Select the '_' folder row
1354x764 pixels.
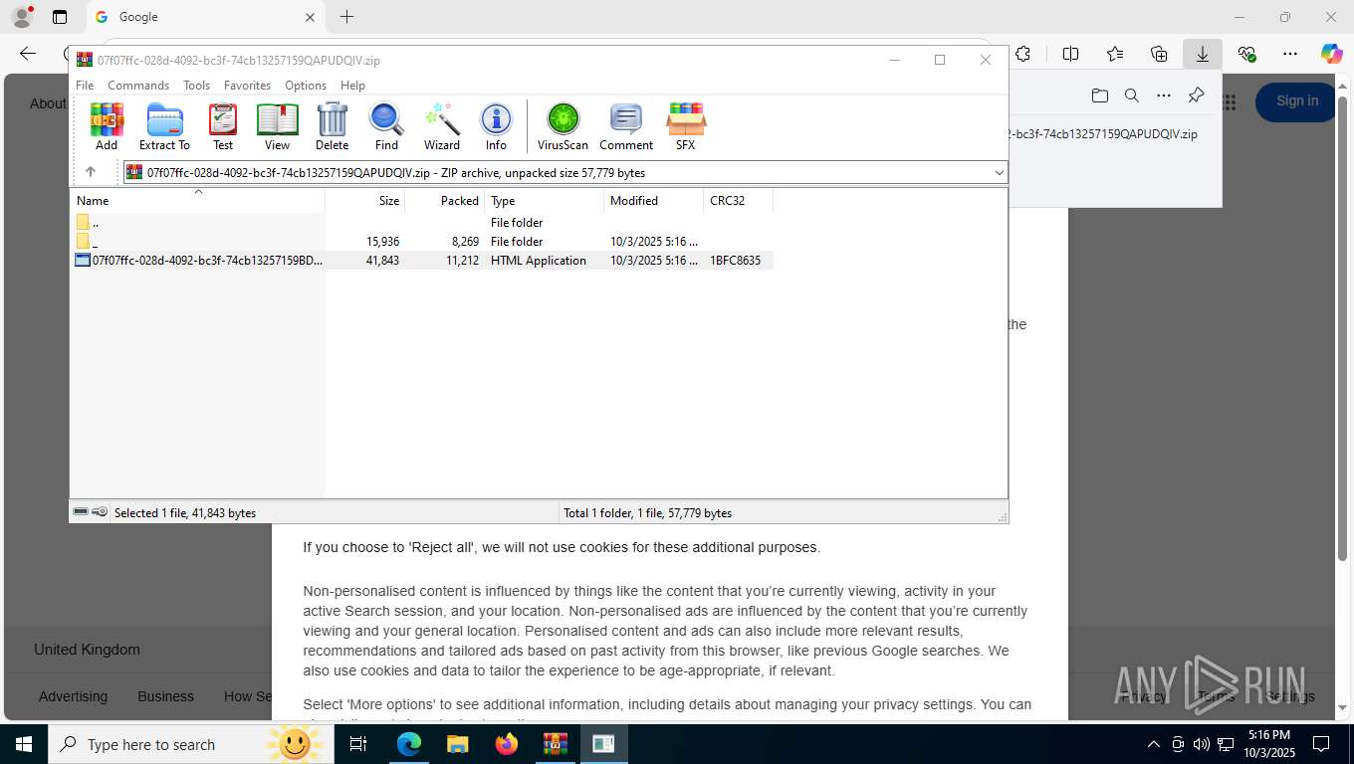coord(422,242)
